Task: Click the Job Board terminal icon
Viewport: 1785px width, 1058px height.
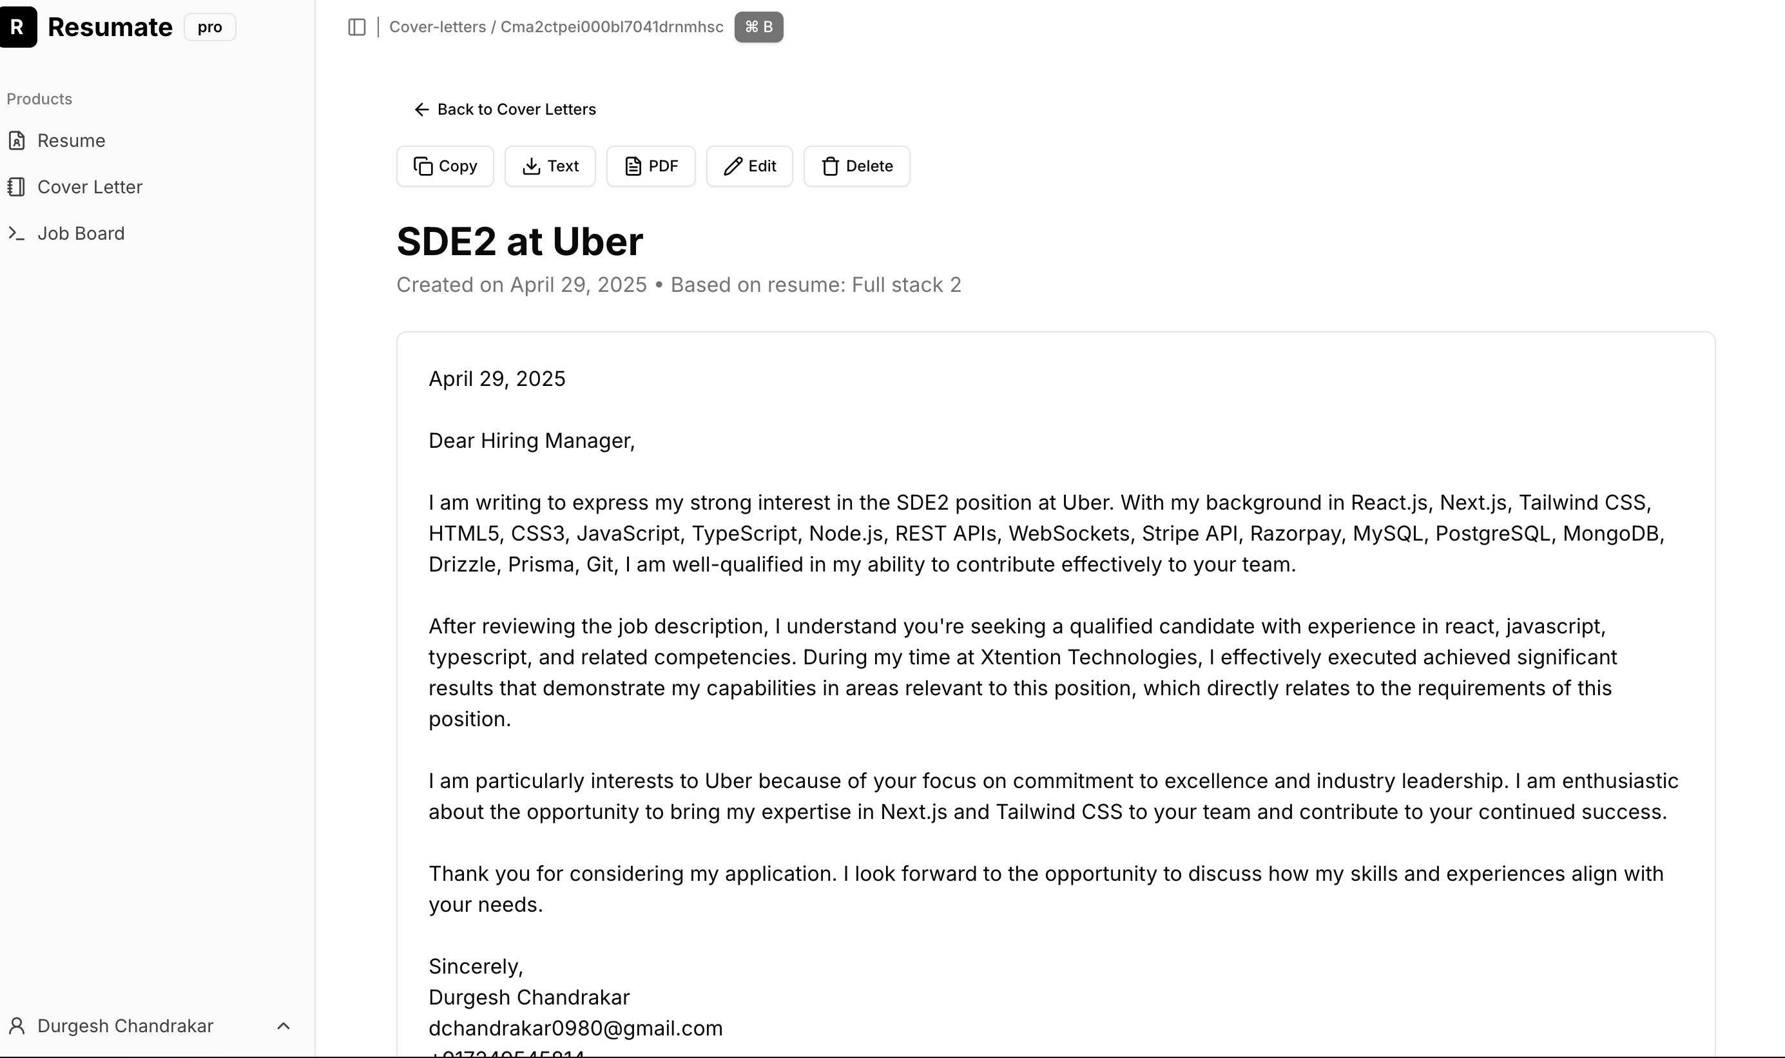Action: pos(16,233)
